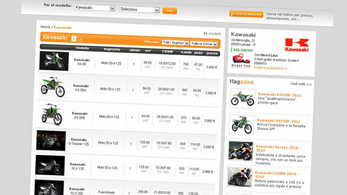Click the KX250F magazine thumbnail

click(x=241, y=125)
